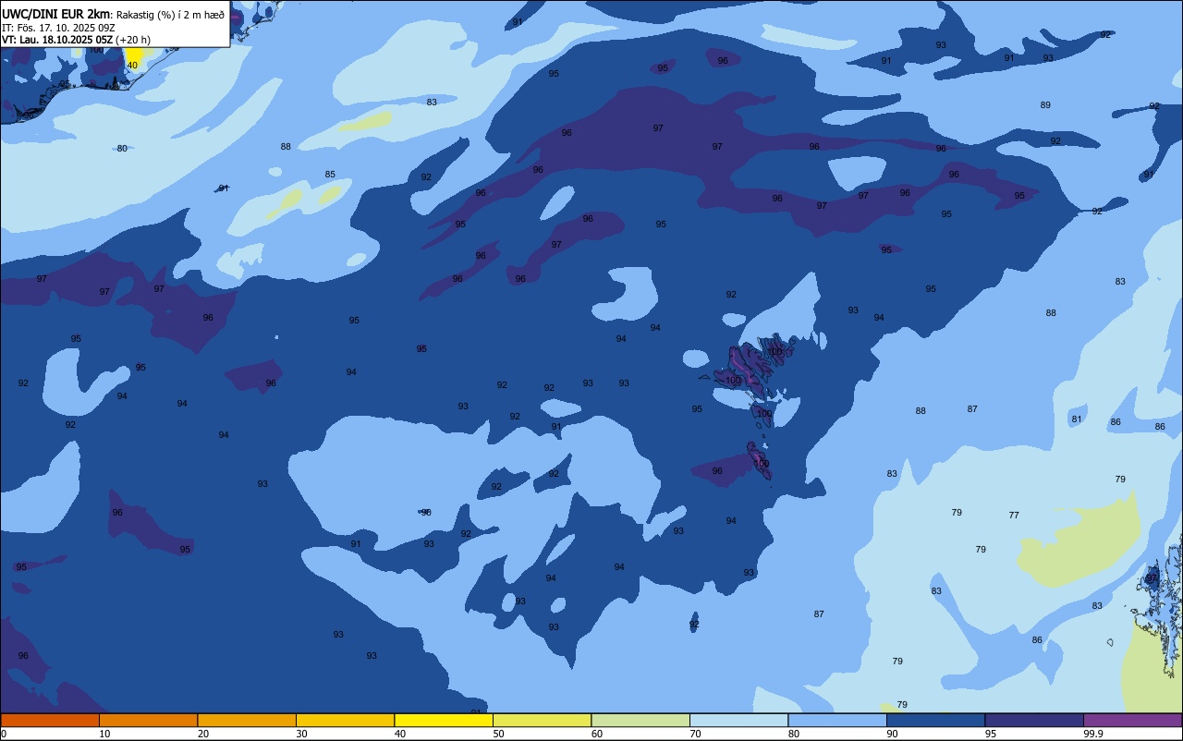Select the 30–40 golden yellow colorbar segment
This screenshot has width=1183, height=741.
[x=345, y=720]
